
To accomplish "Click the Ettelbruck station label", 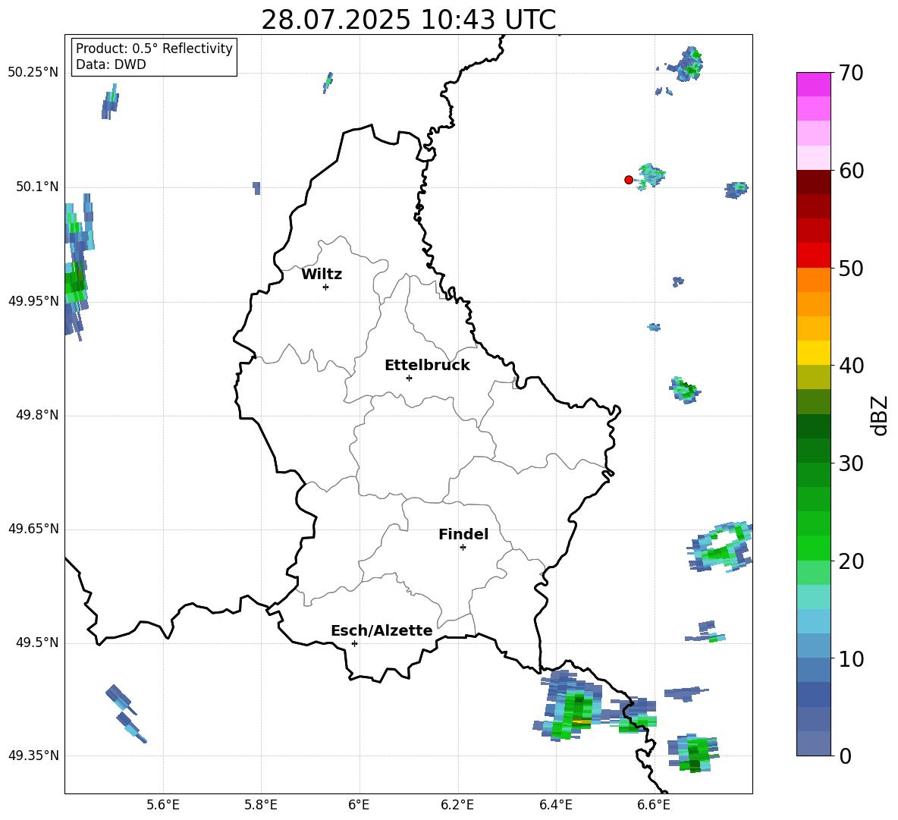I will tap(427, 366).
